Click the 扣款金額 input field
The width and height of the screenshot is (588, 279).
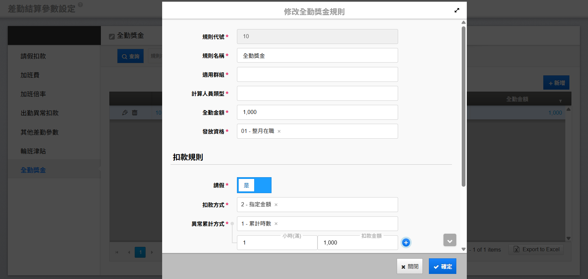click(x=357, y=243)
